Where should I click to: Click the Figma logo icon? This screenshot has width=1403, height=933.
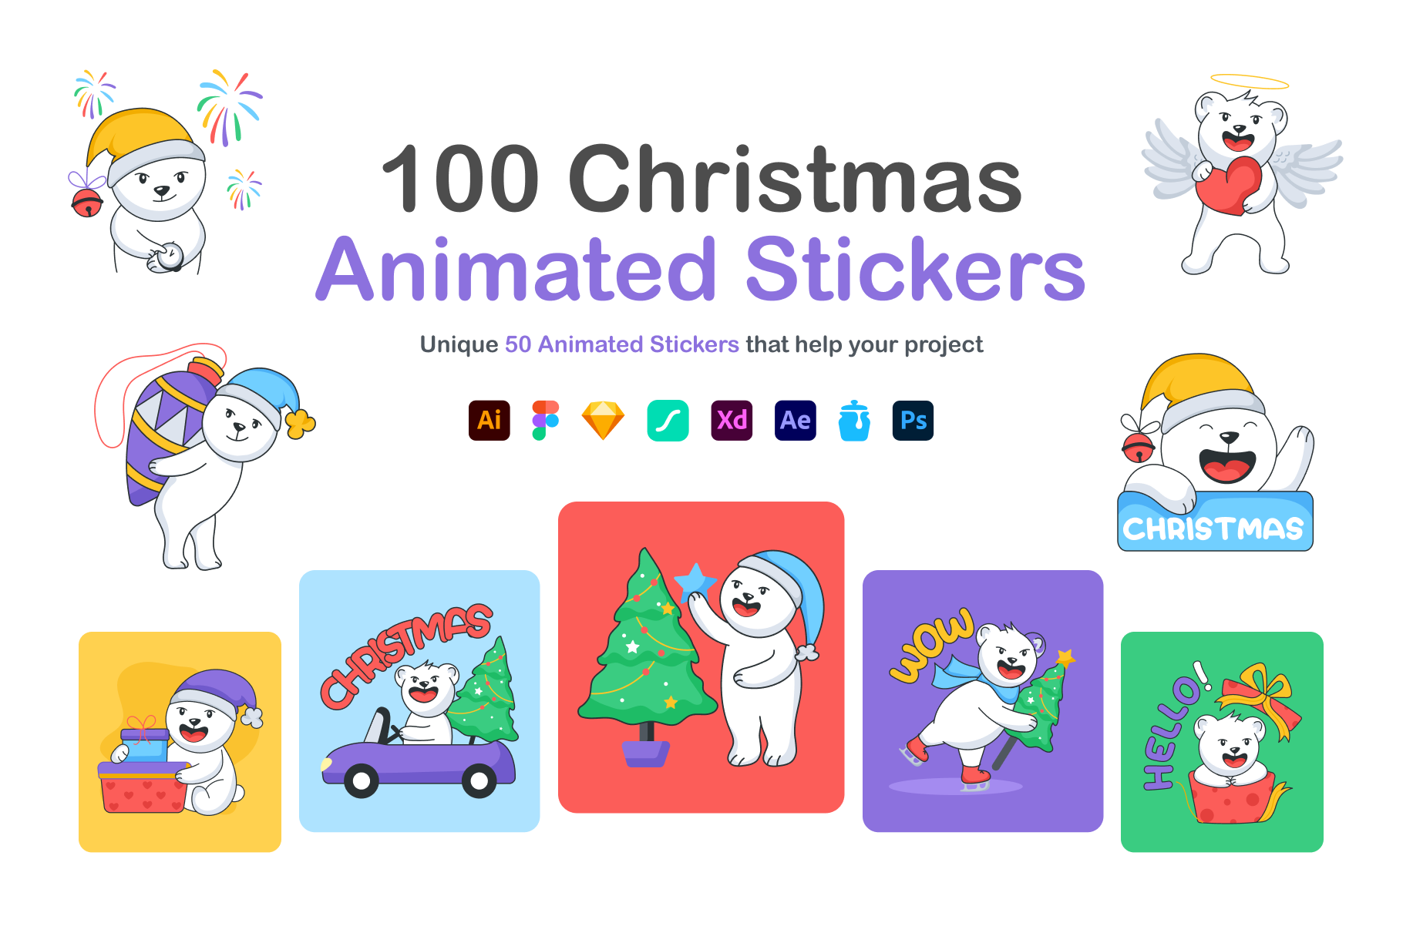pyautogui.click(x=545, y=421)
